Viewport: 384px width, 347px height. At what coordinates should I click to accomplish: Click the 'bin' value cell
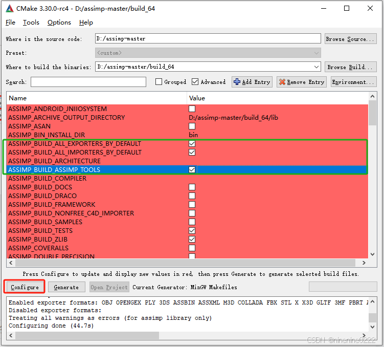click(x=193, y=135)
